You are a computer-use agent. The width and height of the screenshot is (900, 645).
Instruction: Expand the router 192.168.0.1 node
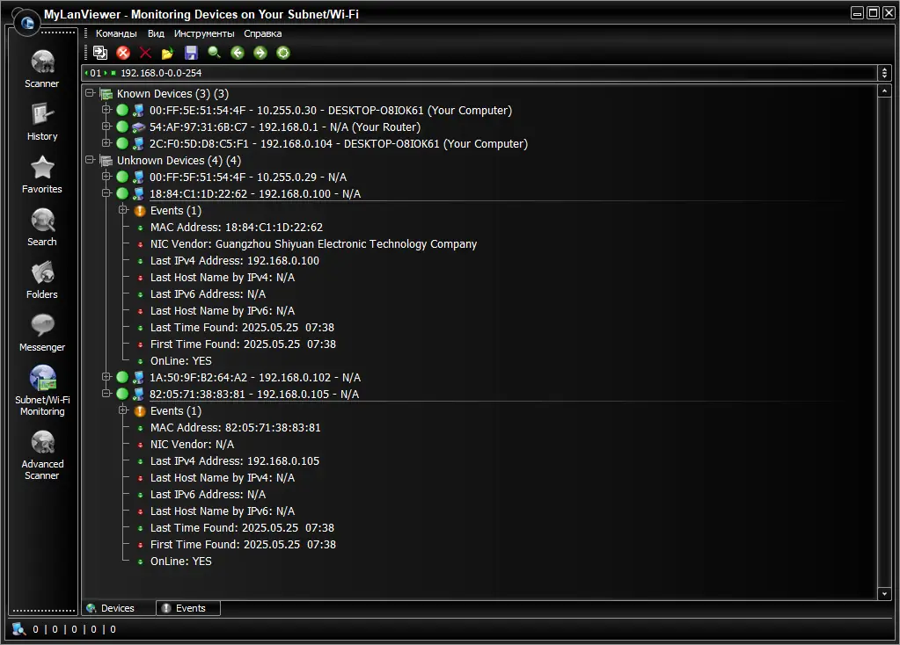[x=106, y=127]
